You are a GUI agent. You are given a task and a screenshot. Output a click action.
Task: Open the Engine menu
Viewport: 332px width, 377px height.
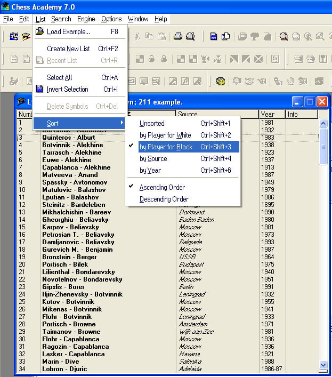[86, 19]
